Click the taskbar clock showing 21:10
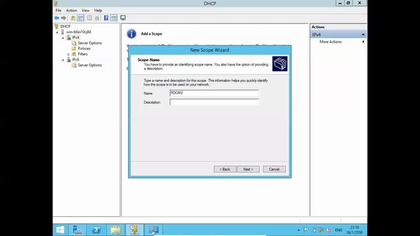 (354, 230)
